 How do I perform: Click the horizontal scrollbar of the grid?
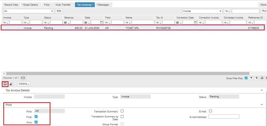[x=128, y=74]
